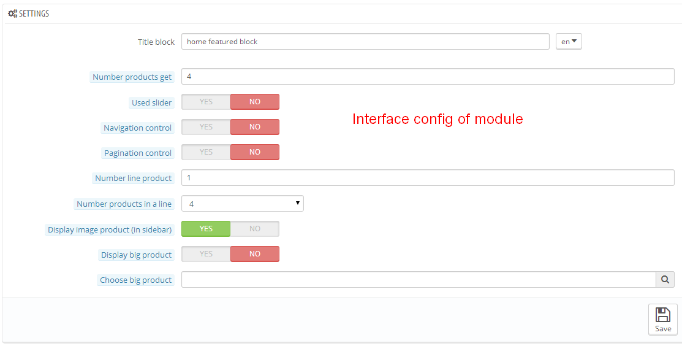Select NO for Pagination control
This screenshot has width=682, height=346.
pyautogui.click(x=255, y=152)
